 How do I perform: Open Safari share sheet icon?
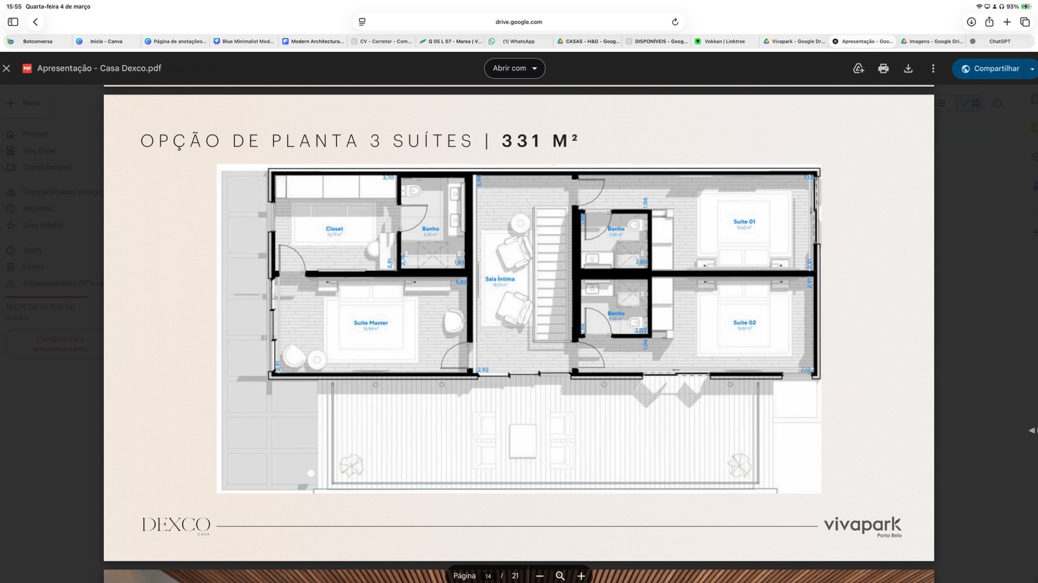point(989,22)
